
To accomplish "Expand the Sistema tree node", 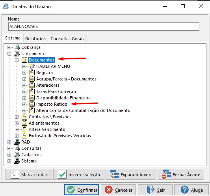I will pos(9,161).
